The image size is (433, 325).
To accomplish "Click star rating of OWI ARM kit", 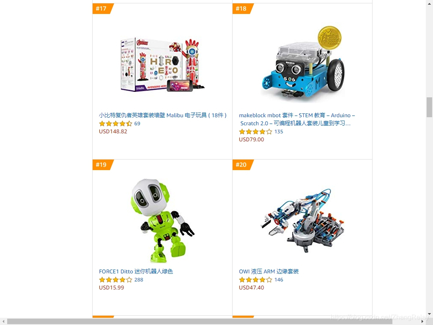I will (x=256, y=280).
